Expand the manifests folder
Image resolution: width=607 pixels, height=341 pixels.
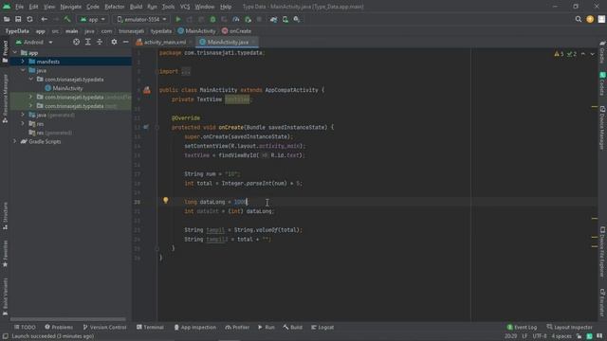[23, 62]
